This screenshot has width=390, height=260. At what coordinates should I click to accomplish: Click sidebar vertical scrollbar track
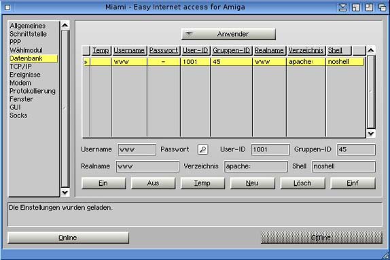[65, 109]
